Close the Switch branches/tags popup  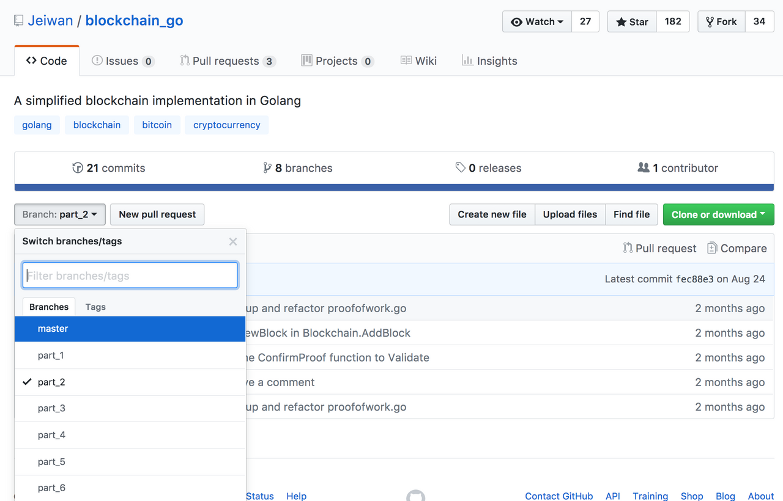(x=233, y=242)
